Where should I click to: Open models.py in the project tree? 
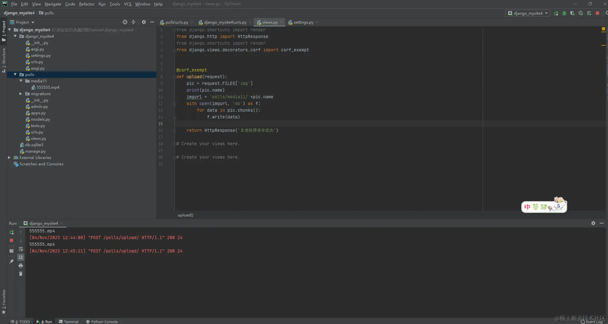40,119
